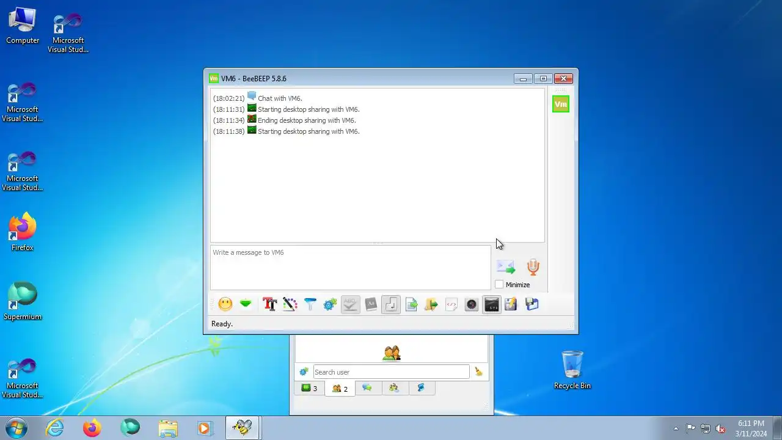Image resolution: width=782 pixels, height=440 pixels.
Task: Click the code snippet icon
Action: tap(451, 304)
